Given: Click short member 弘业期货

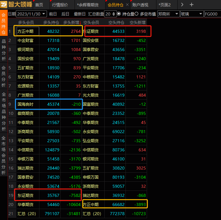Looking at the screenshot, I should [x=91, y=141].
